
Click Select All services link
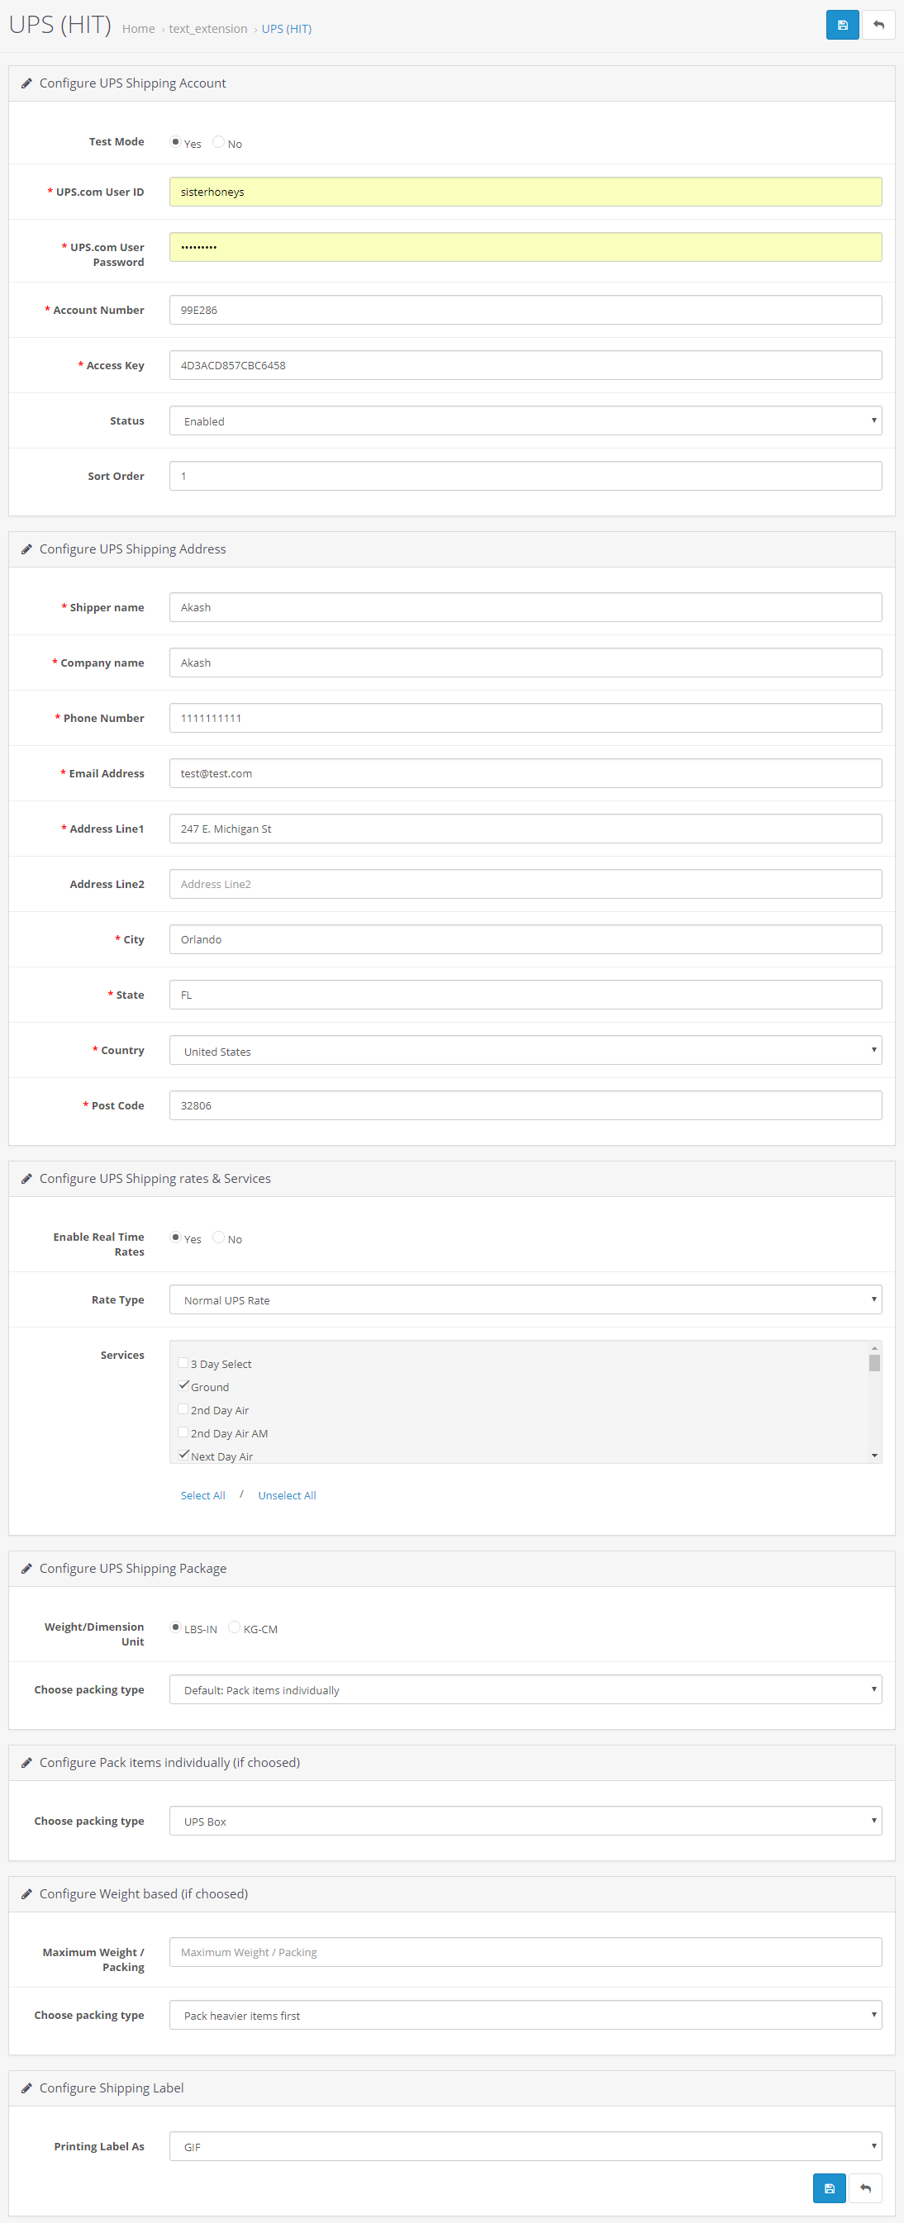[203, 1496]
